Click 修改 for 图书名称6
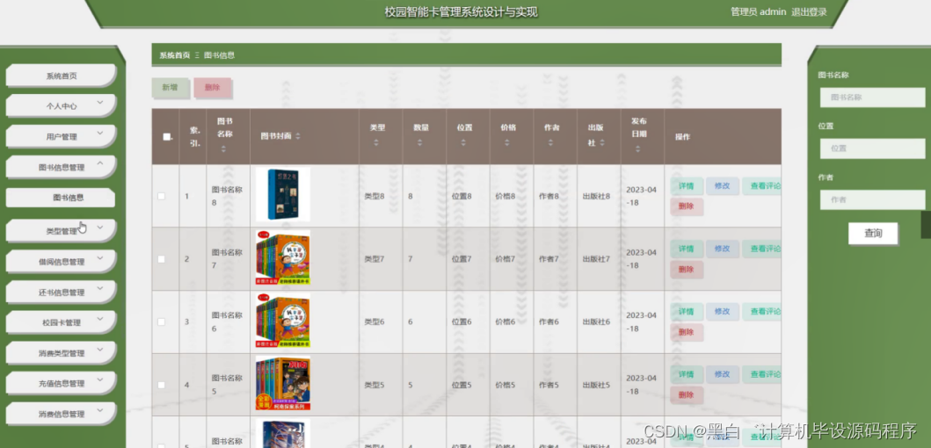 [x=722, y=312]
